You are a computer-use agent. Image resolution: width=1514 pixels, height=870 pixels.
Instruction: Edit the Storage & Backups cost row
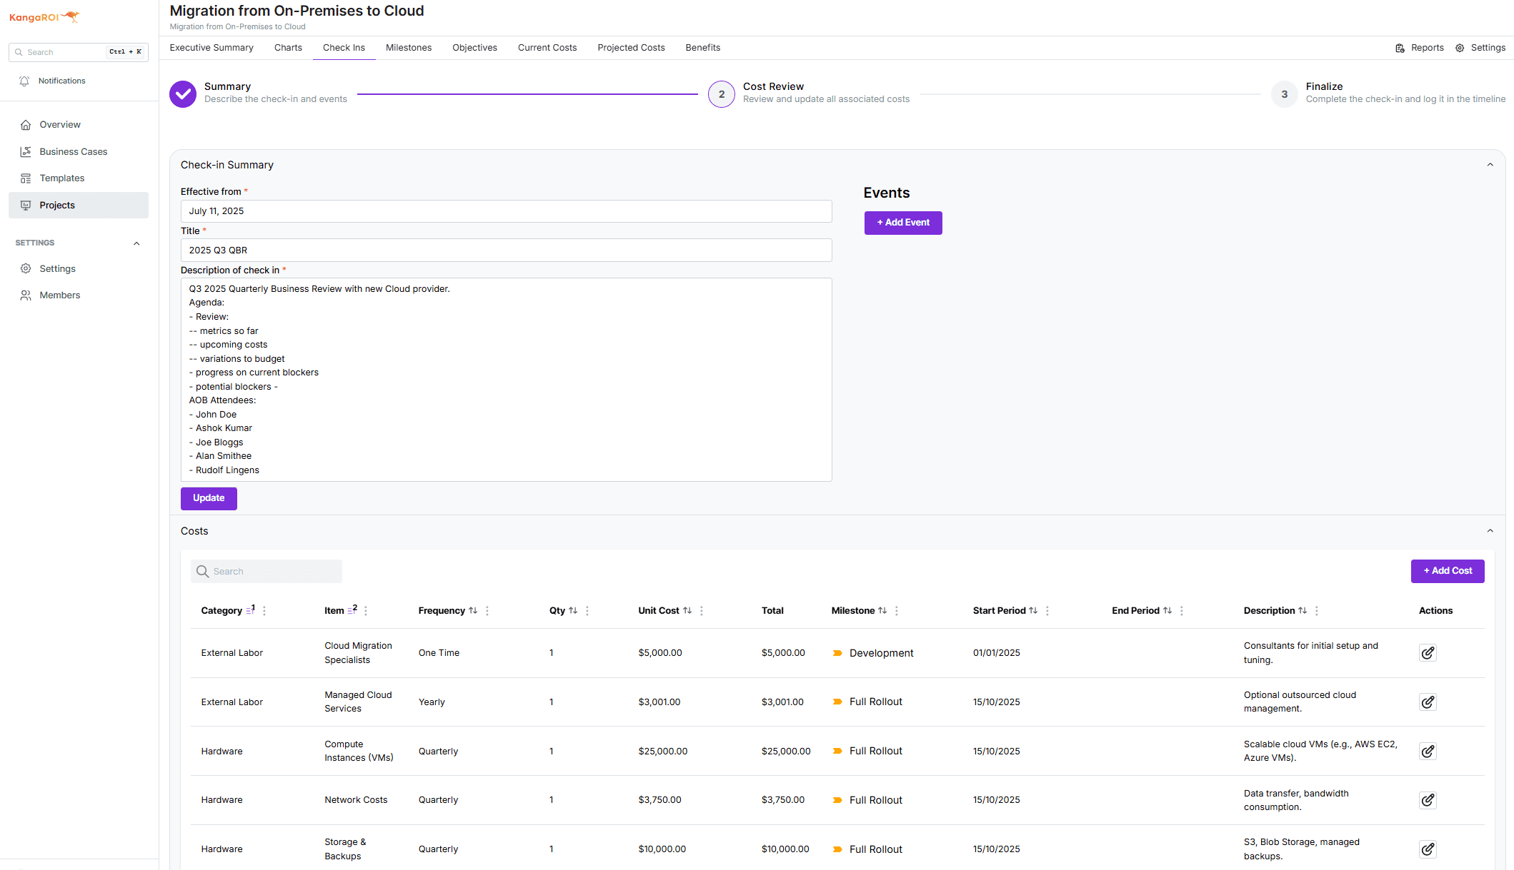1428,849
